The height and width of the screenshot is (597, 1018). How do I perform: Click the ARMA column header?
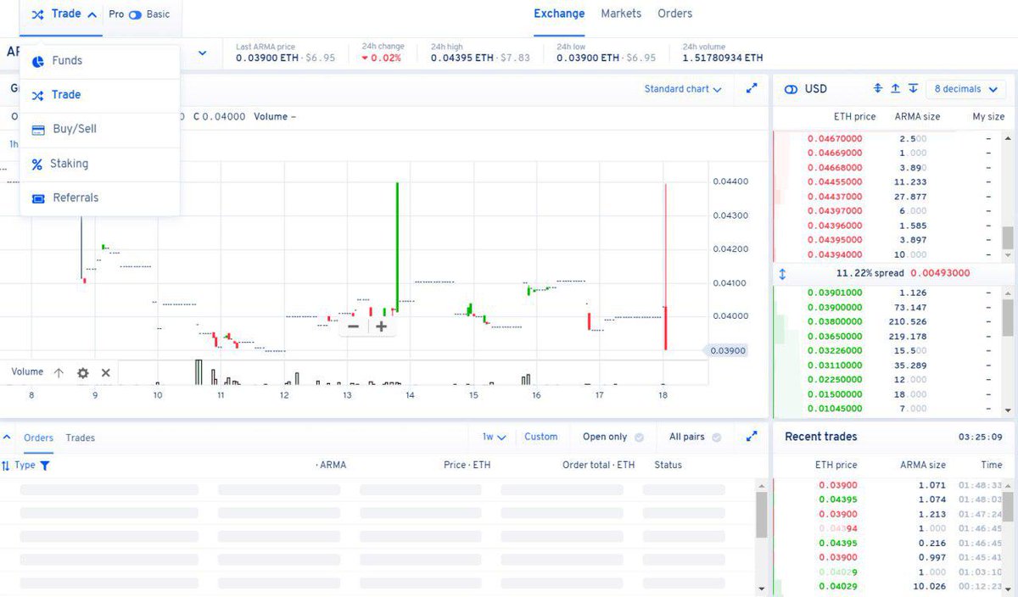point(330,465)
